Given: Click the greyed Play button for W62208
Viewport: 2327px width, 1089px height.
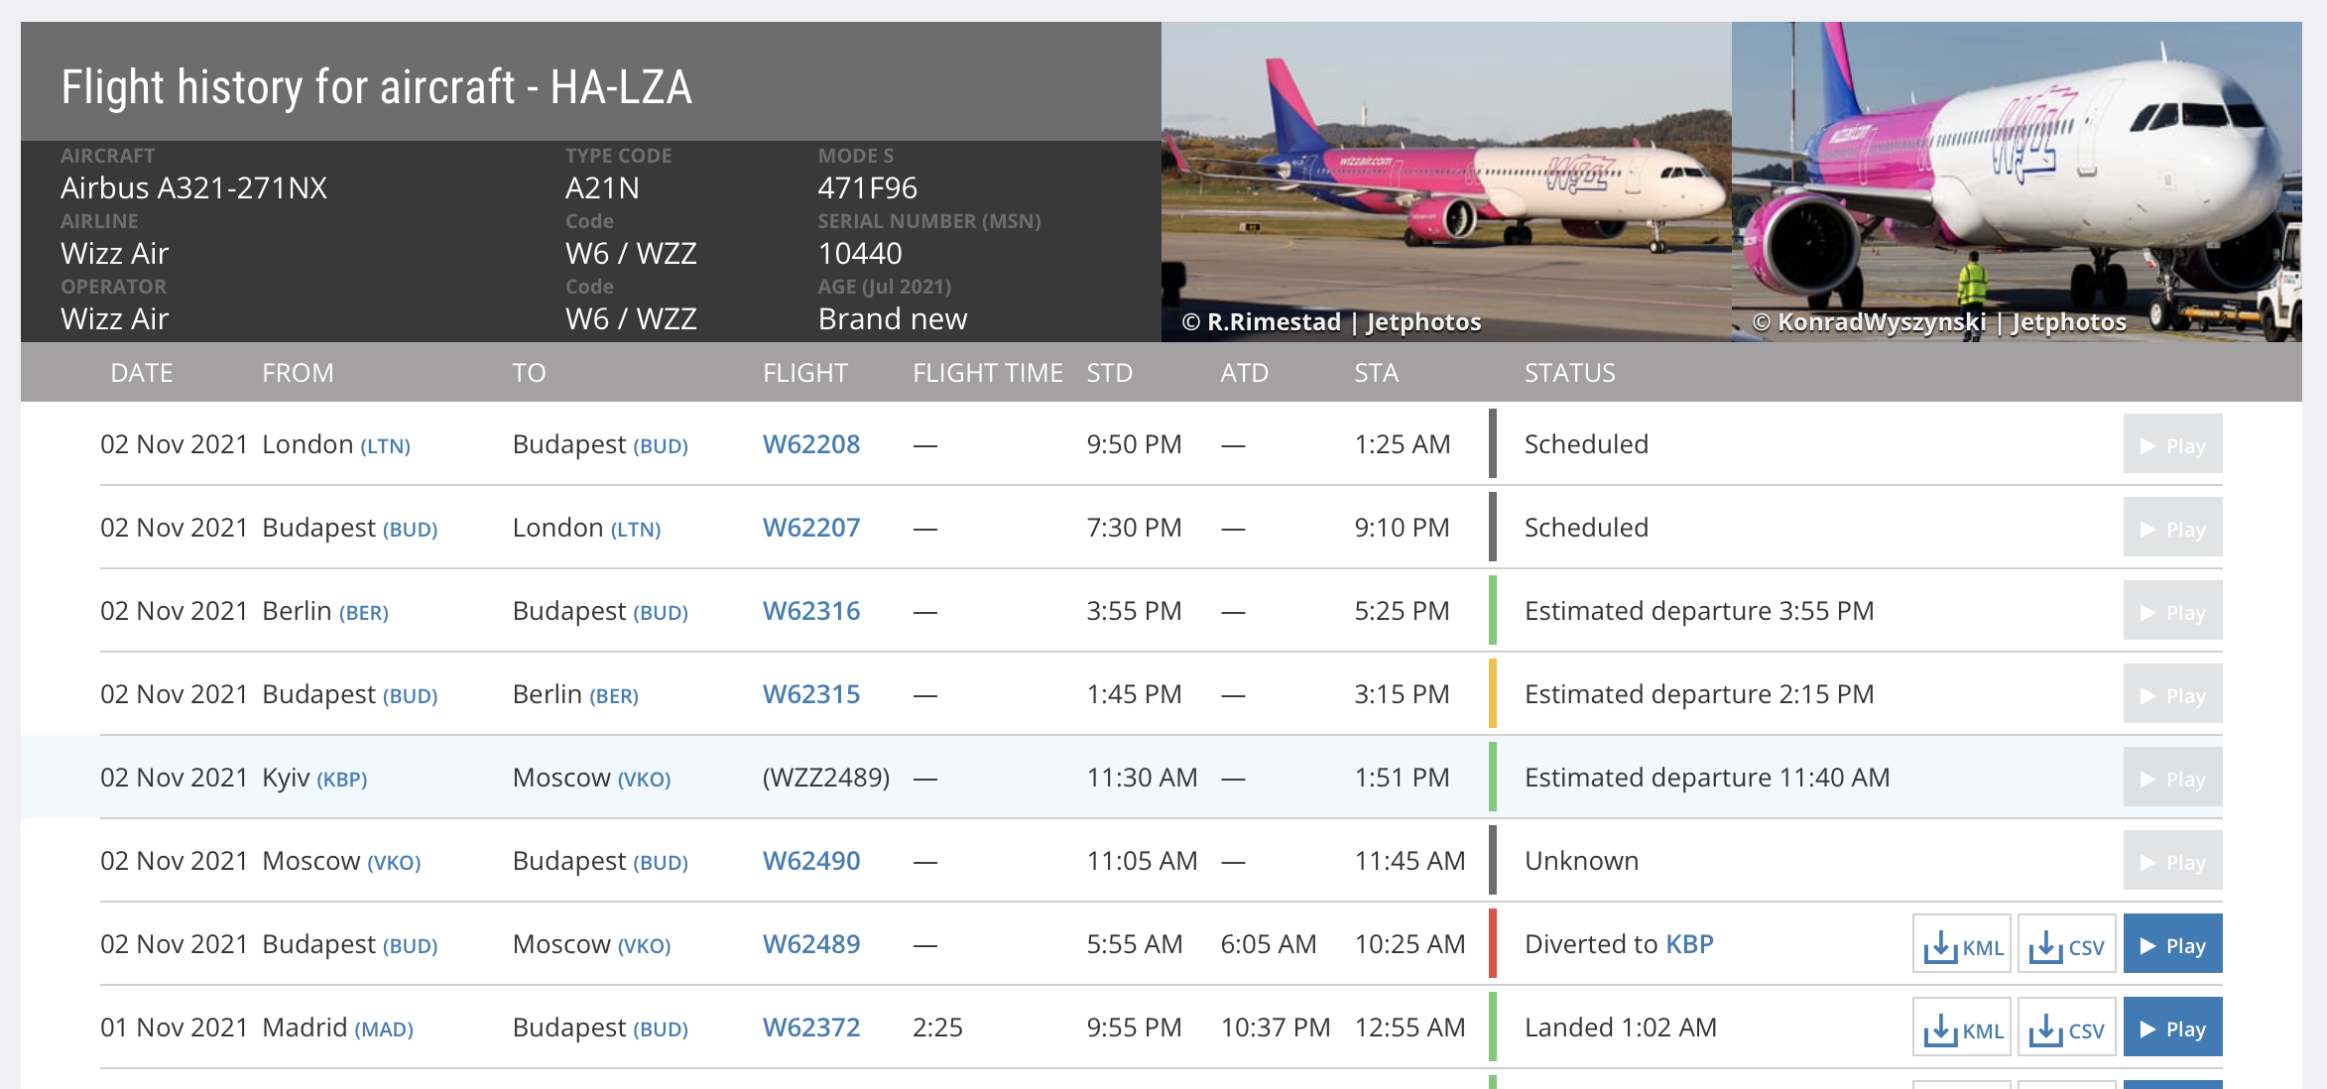Looking at the screenshot, I should coord(2172,445).
